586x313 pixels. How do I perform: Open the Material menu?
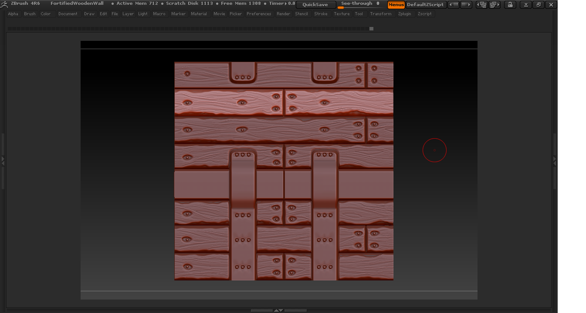click(199, 14)
